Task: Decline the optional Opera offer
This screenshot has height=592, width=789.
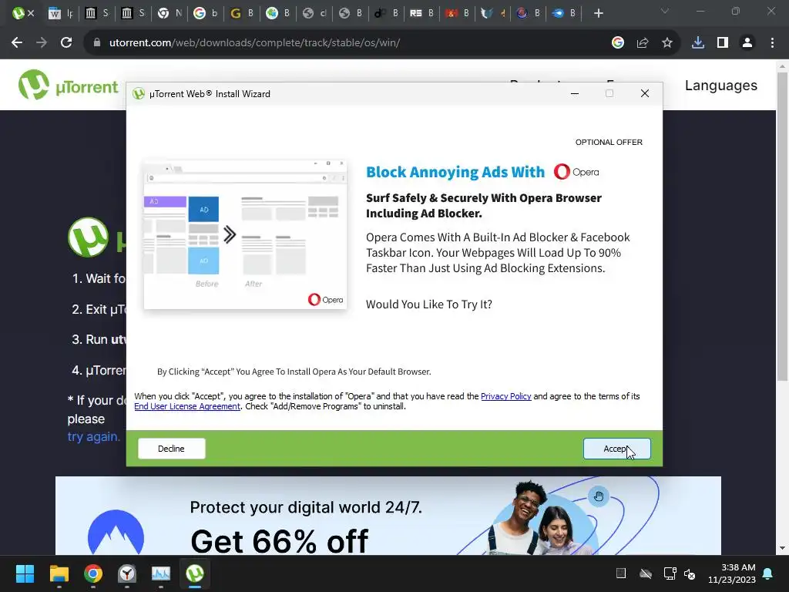Action: [171, 449]
